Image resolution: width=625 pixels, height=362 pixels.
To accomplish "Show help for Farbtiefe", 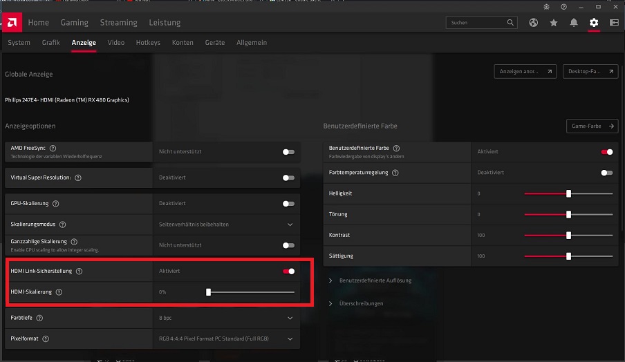I will 39,318.
